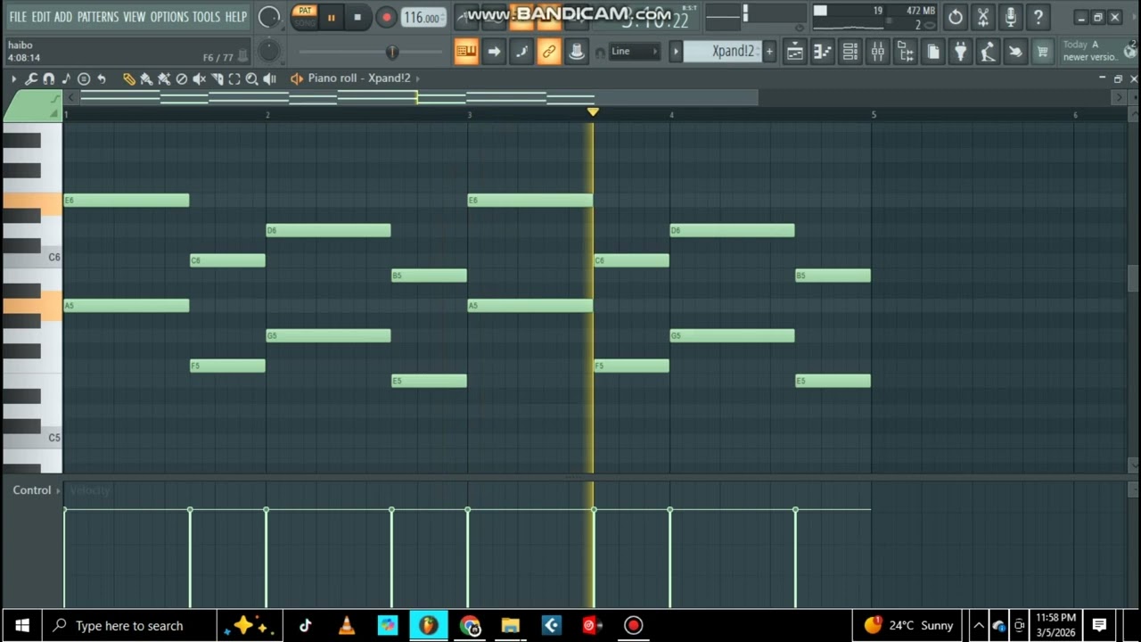Switch to SONG mode
Screen dimensions: 1141x642
pos(305,22)
